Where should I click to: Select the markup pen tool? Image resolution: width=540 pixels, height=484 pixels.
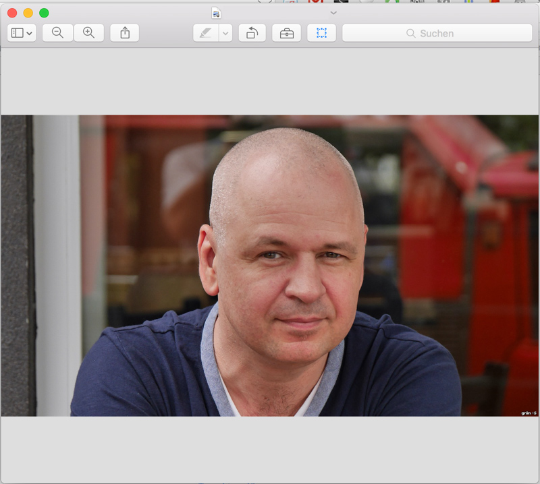pos(207,32)
